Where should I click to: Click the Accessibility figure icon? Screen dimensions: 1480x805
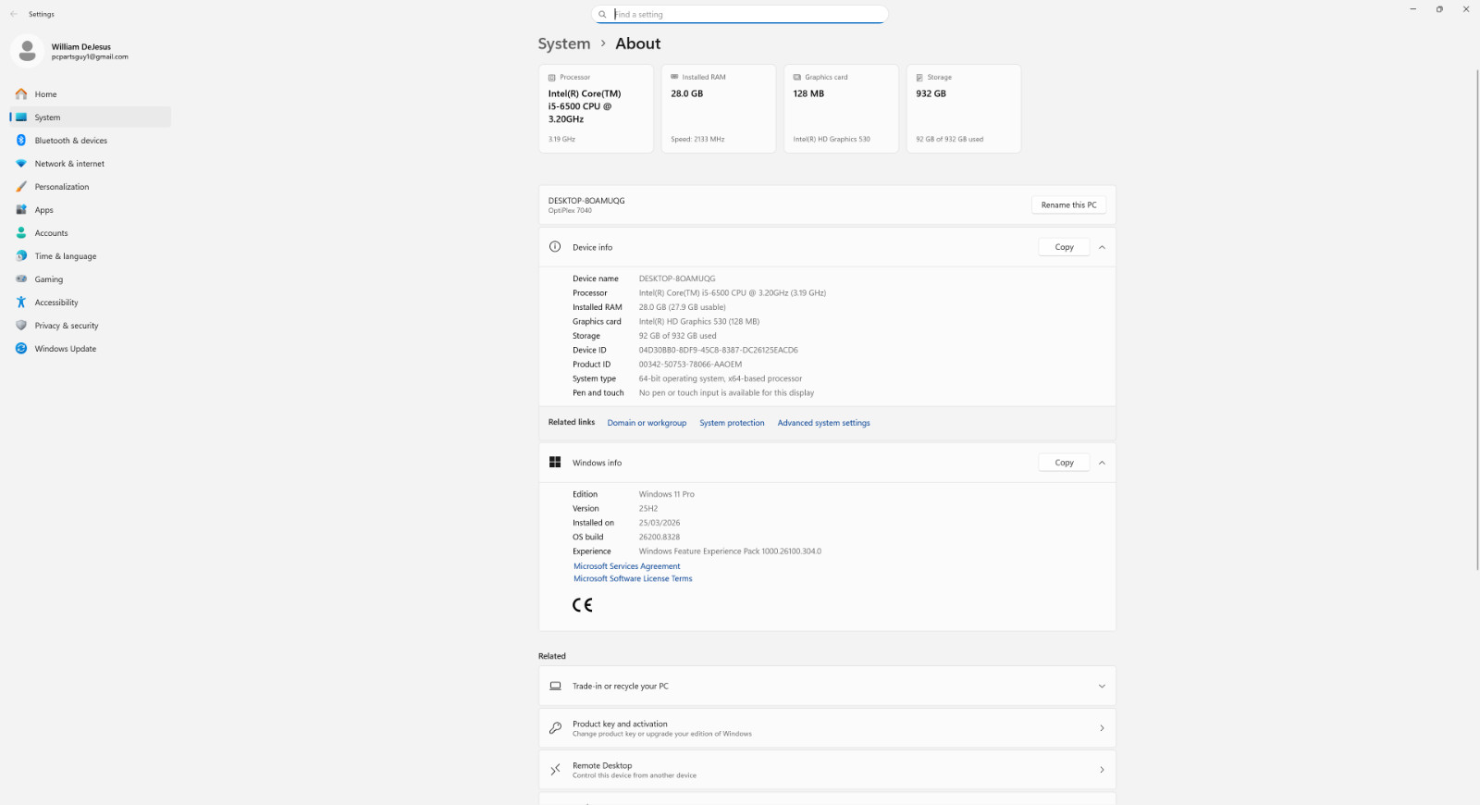tap(21, 303)
